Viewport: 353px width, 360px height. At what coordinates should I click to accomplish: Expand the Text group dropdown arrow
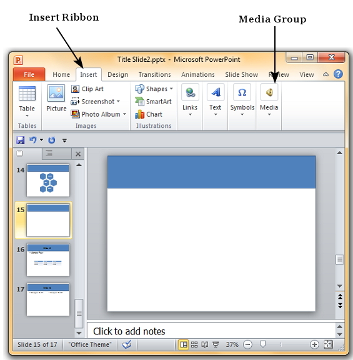(216, 114)
